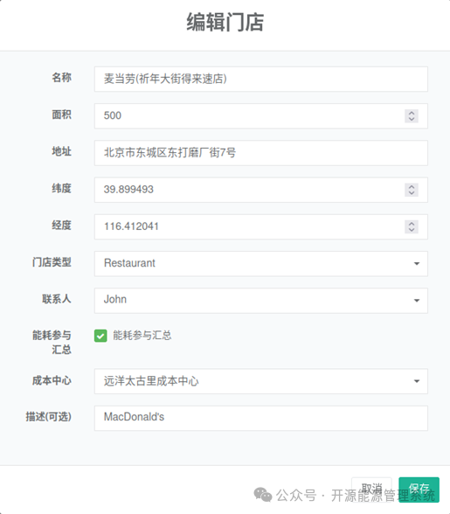Focus the 名称 field with 麦当劳 text

(261, 79)
